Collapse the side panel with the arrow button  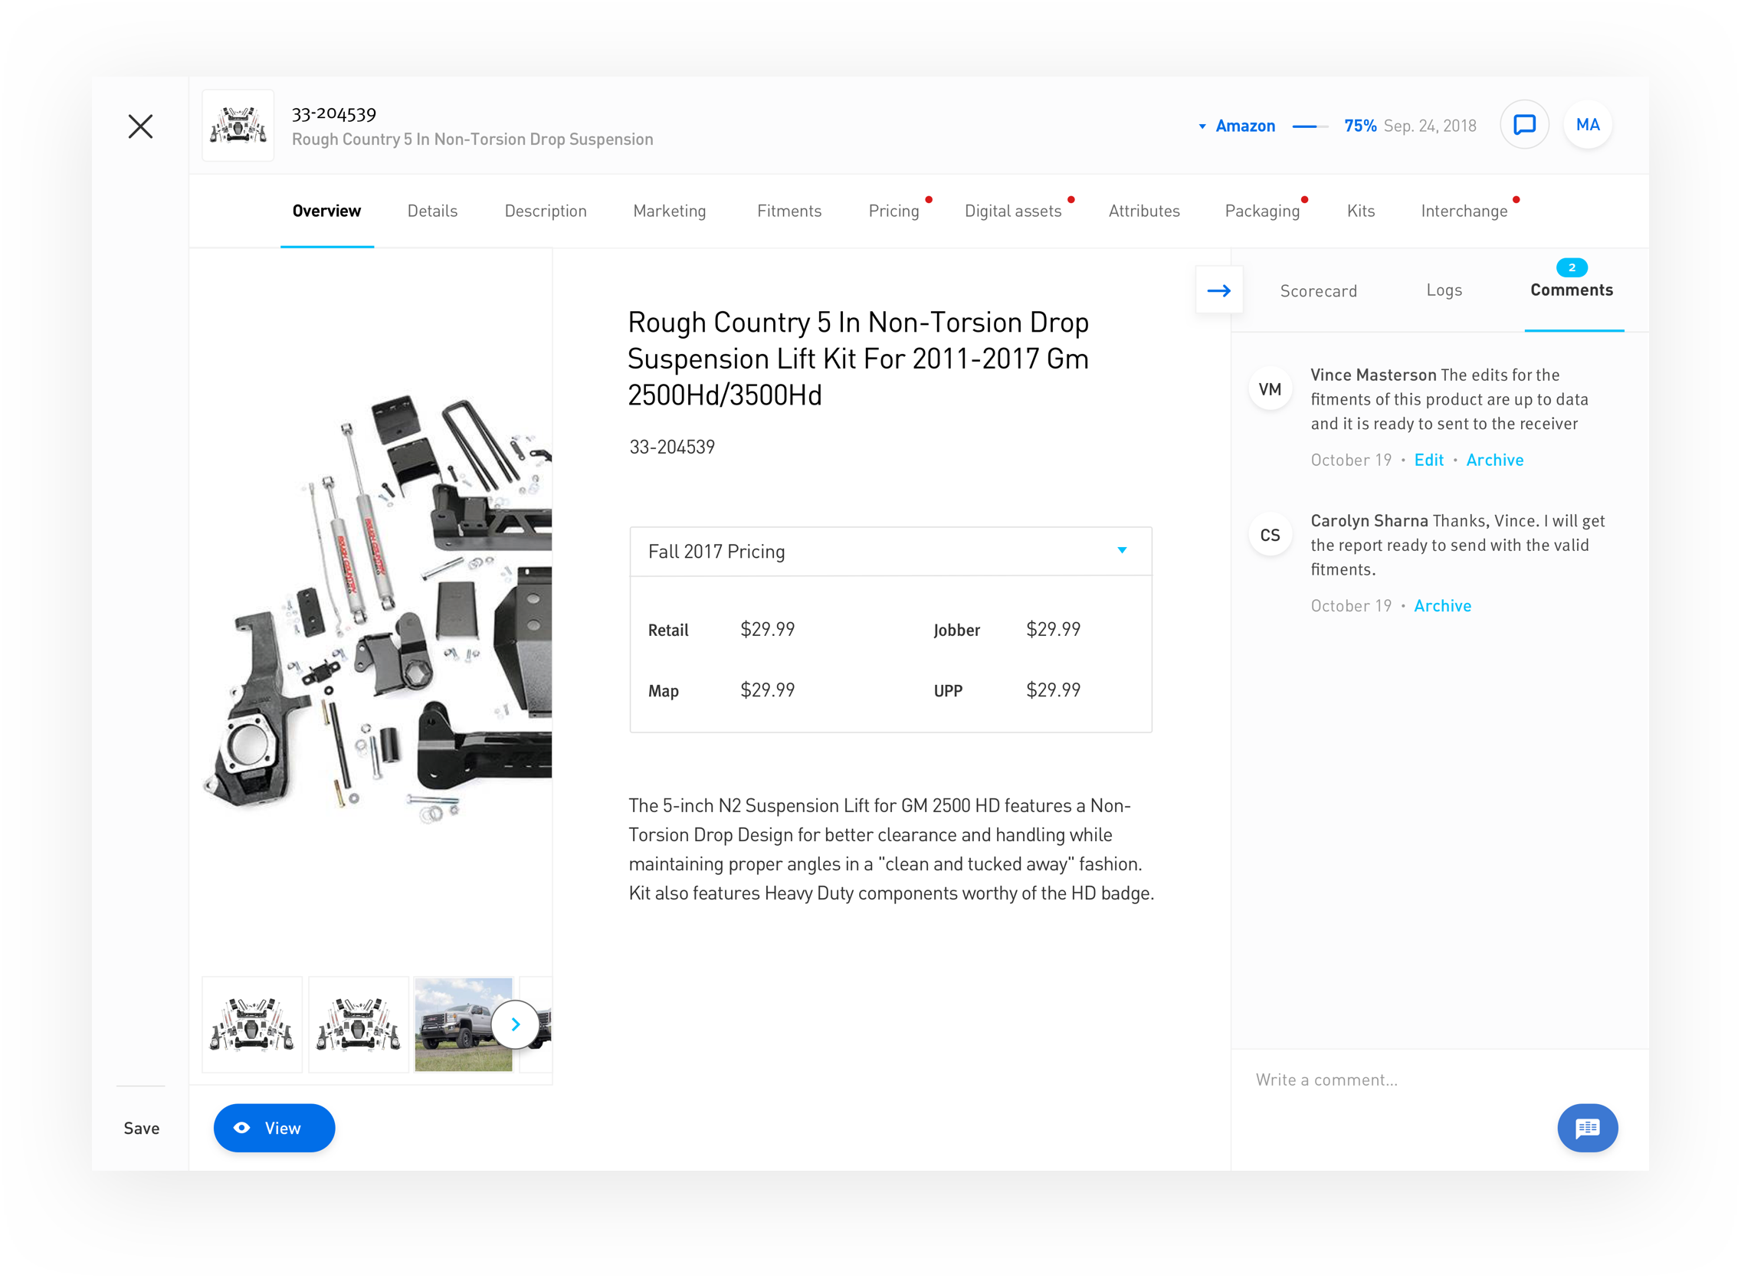pos(1218,290)
